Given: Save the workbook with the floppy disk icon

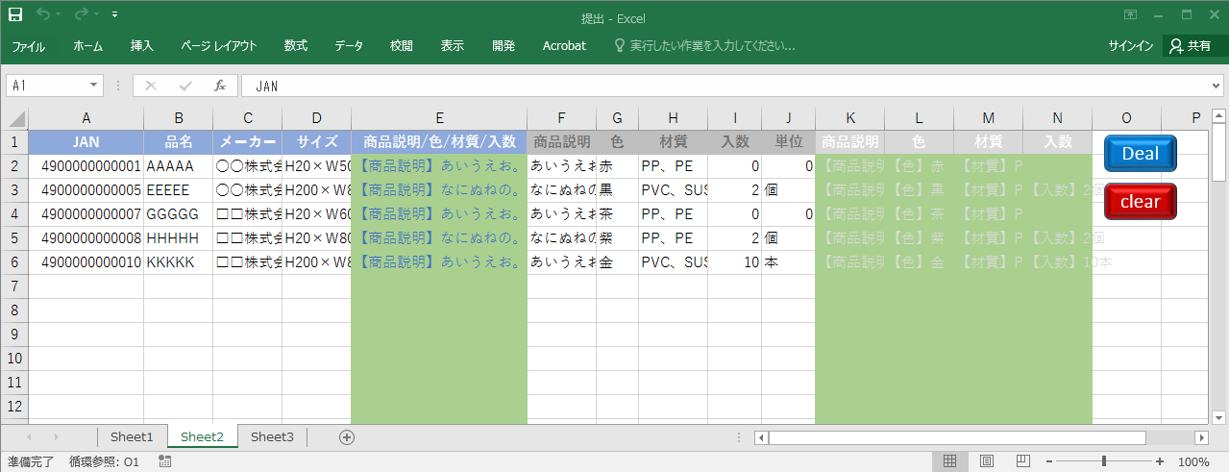Looking at the screenshot, I should pyautogui.click(x=15, y=14).
